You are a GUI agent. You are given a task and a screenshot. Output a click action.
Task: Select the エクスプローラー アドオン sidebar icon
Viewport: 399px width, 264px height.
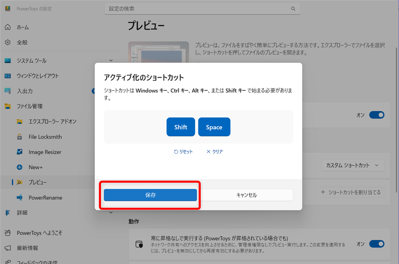point(19,121)
